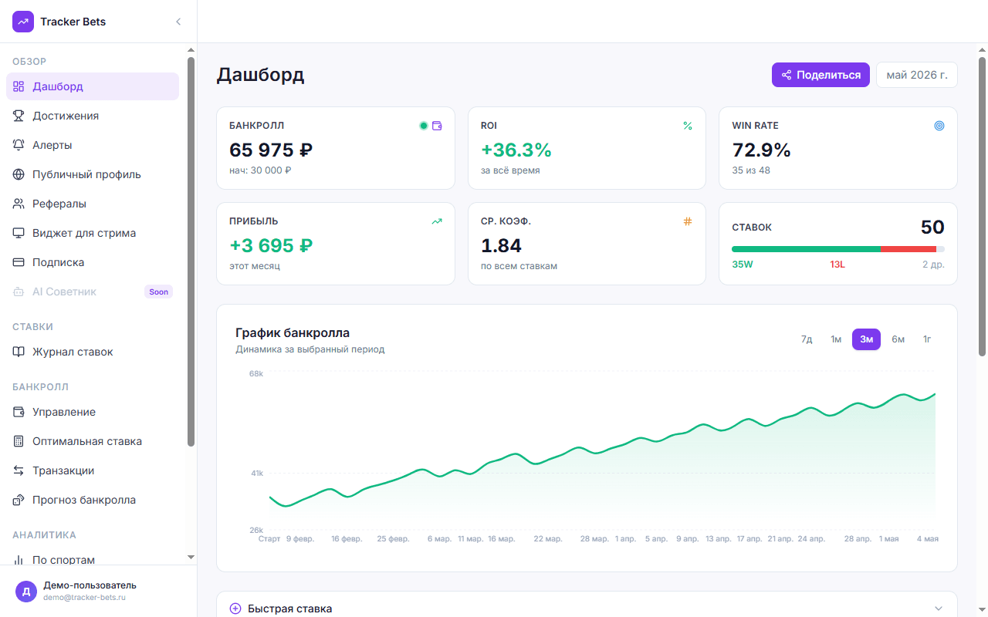Image resolution: width=988 pixels, height=617 pixels.
Task: Select the 3м chart period
Action: click(866, 339)
